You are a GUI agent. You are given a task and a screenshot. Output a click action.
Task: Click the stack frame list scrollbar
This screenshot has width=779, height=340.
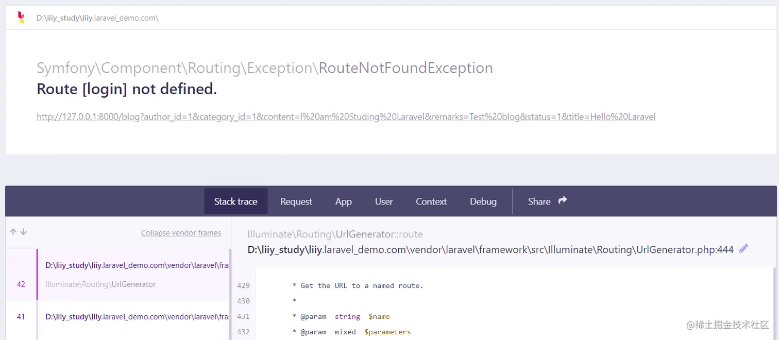pyautogui.click(x=230, y=294)
